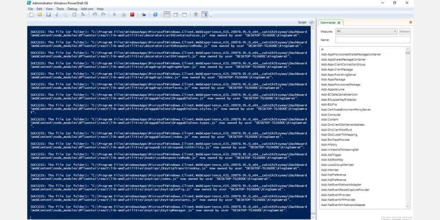Click the Clear Console Pane icon

[x=82, y=15]
